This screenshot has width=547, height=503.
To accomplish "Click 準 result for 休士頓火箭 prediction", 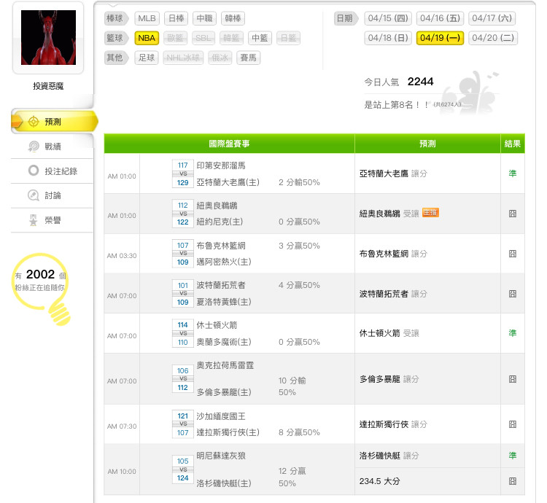I will click(513, 333).
